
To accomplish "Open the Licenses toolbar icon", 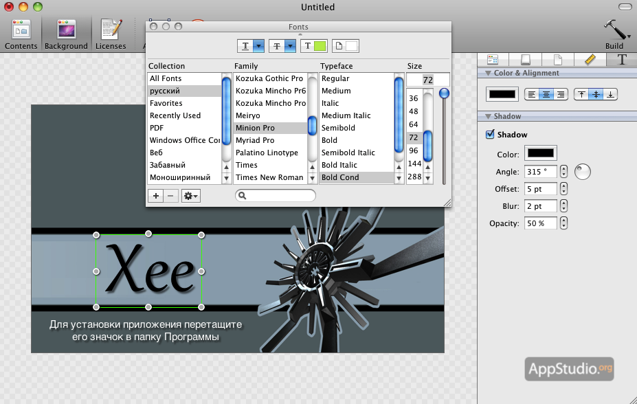I will point(111,35).
